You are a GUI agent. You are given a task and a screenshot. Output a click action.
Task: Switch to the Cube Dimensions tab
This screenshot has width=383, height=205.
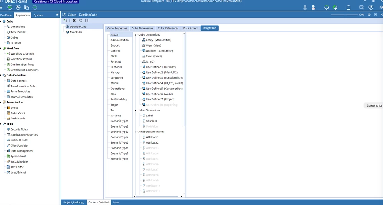coord(142,28)
